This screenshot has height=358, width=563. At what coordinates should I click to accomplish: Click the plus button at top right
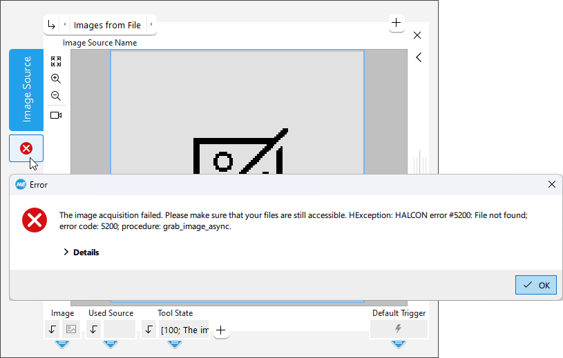396,23
